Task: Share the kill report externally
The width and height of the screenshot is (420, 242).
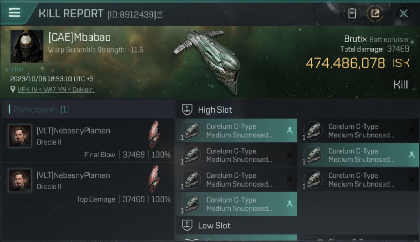Action: coord(375,14)
